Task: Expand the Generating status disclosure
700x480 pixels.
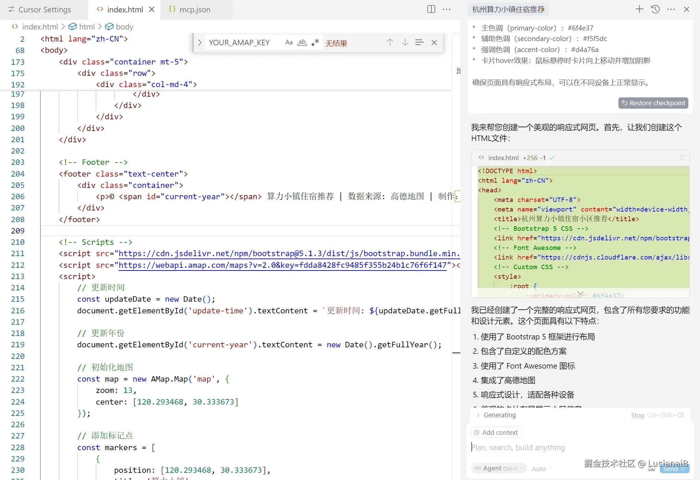Action: (478, 415)
